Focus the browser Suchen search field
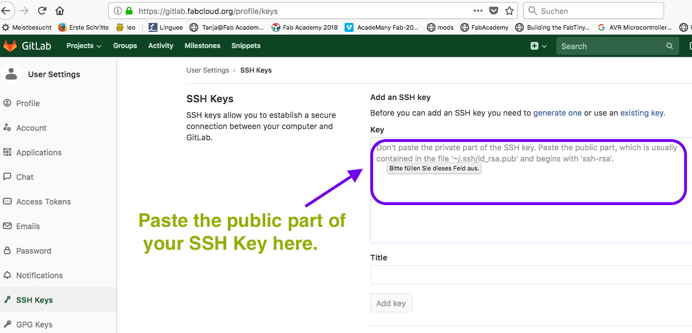Image resolution: width=692 pixels, height=333 pixels. pyautogui.click(x=593, y=11)
